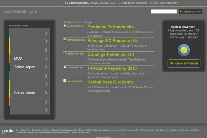Open the Kostenloses Girokonto ad headline

click(110, 82)
